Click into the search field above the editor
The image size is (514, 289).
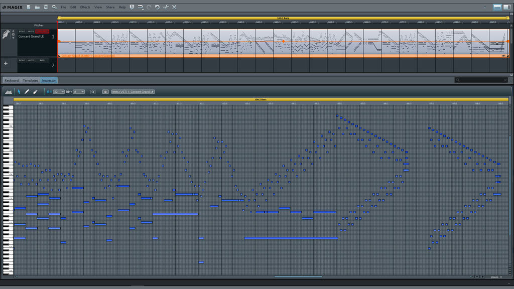(x=479, y=80)
